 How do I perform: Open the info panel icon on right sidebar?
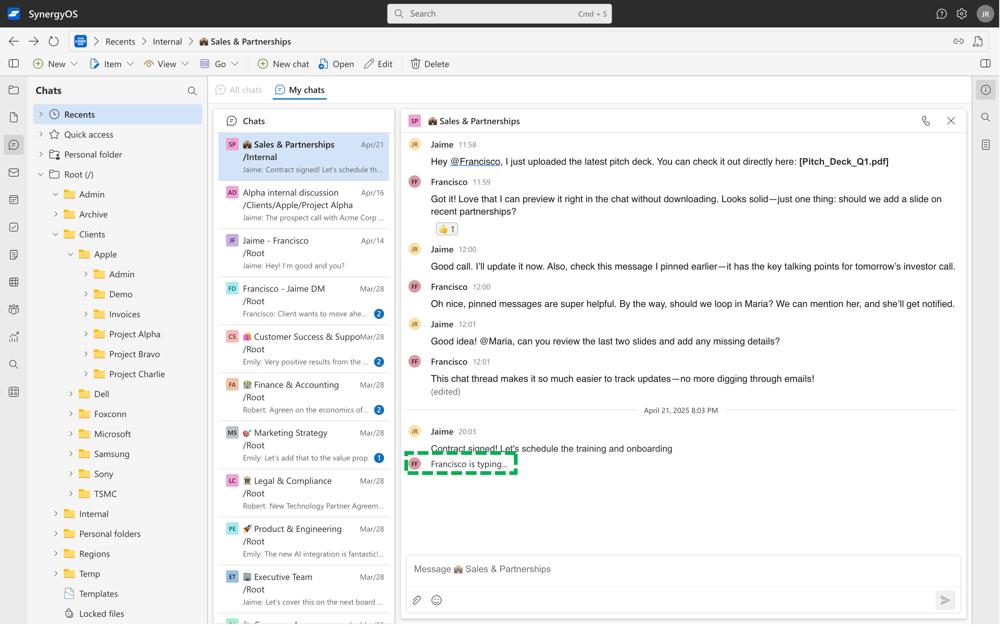985,90
